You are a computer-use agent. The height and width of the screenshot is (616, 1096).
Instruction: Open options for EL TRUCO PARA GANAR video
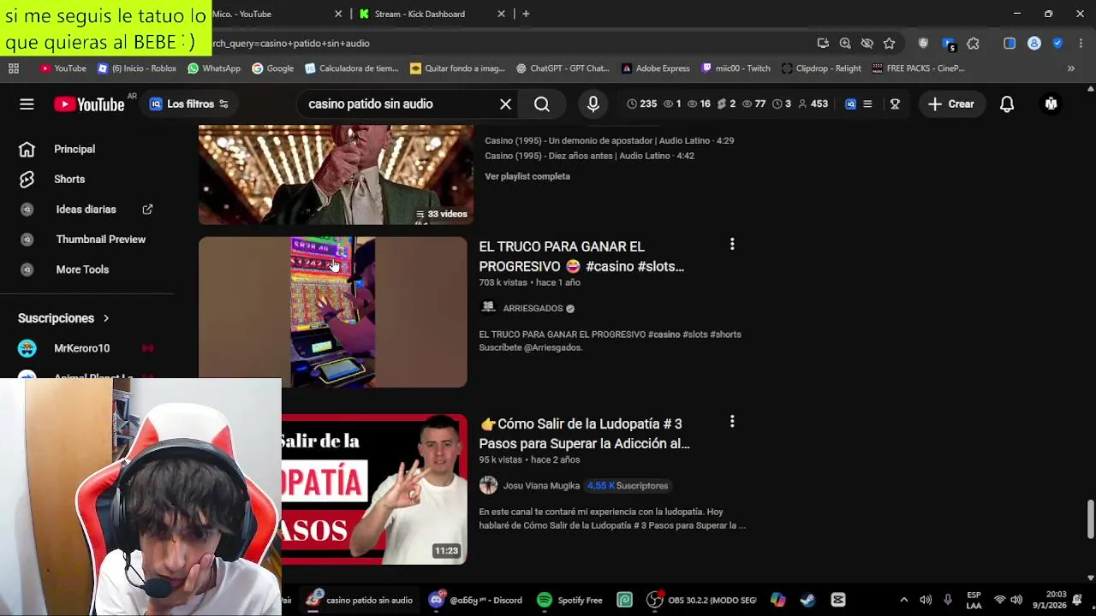[x=732, y=245]
